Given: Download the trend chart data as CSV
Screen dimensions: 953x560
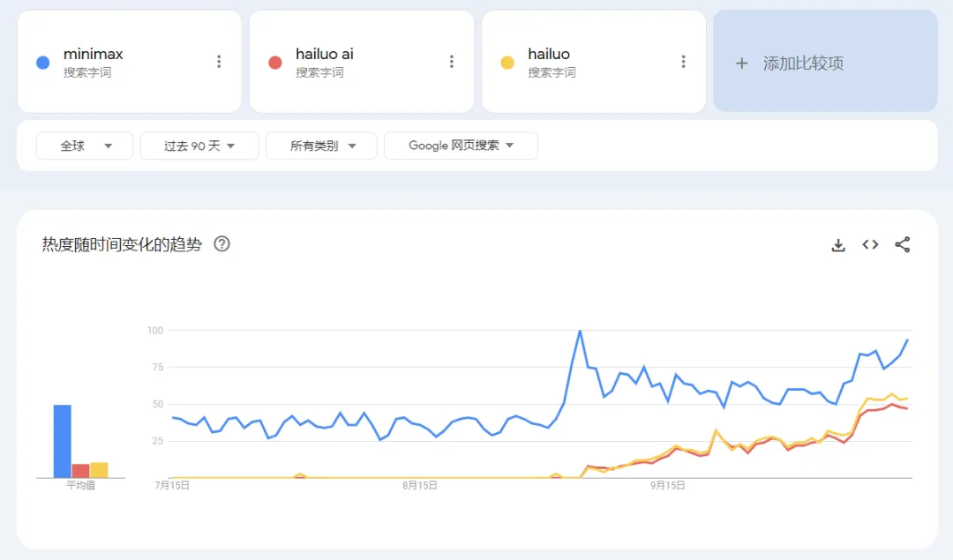Looking at the screenshot, I should click(x=838, y=245).
